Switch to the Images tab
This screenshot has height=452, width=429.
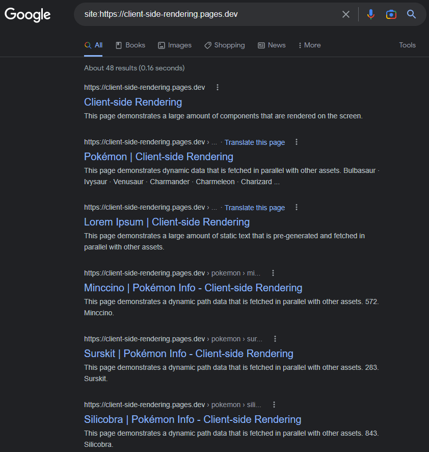pyautogui.click(x=175, y=45)
